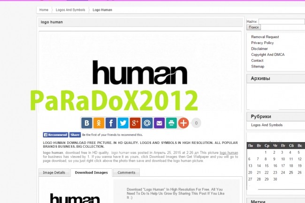305x203 pixels.
Task: Send by email using the envelope icon
Action: coord(160,123)
